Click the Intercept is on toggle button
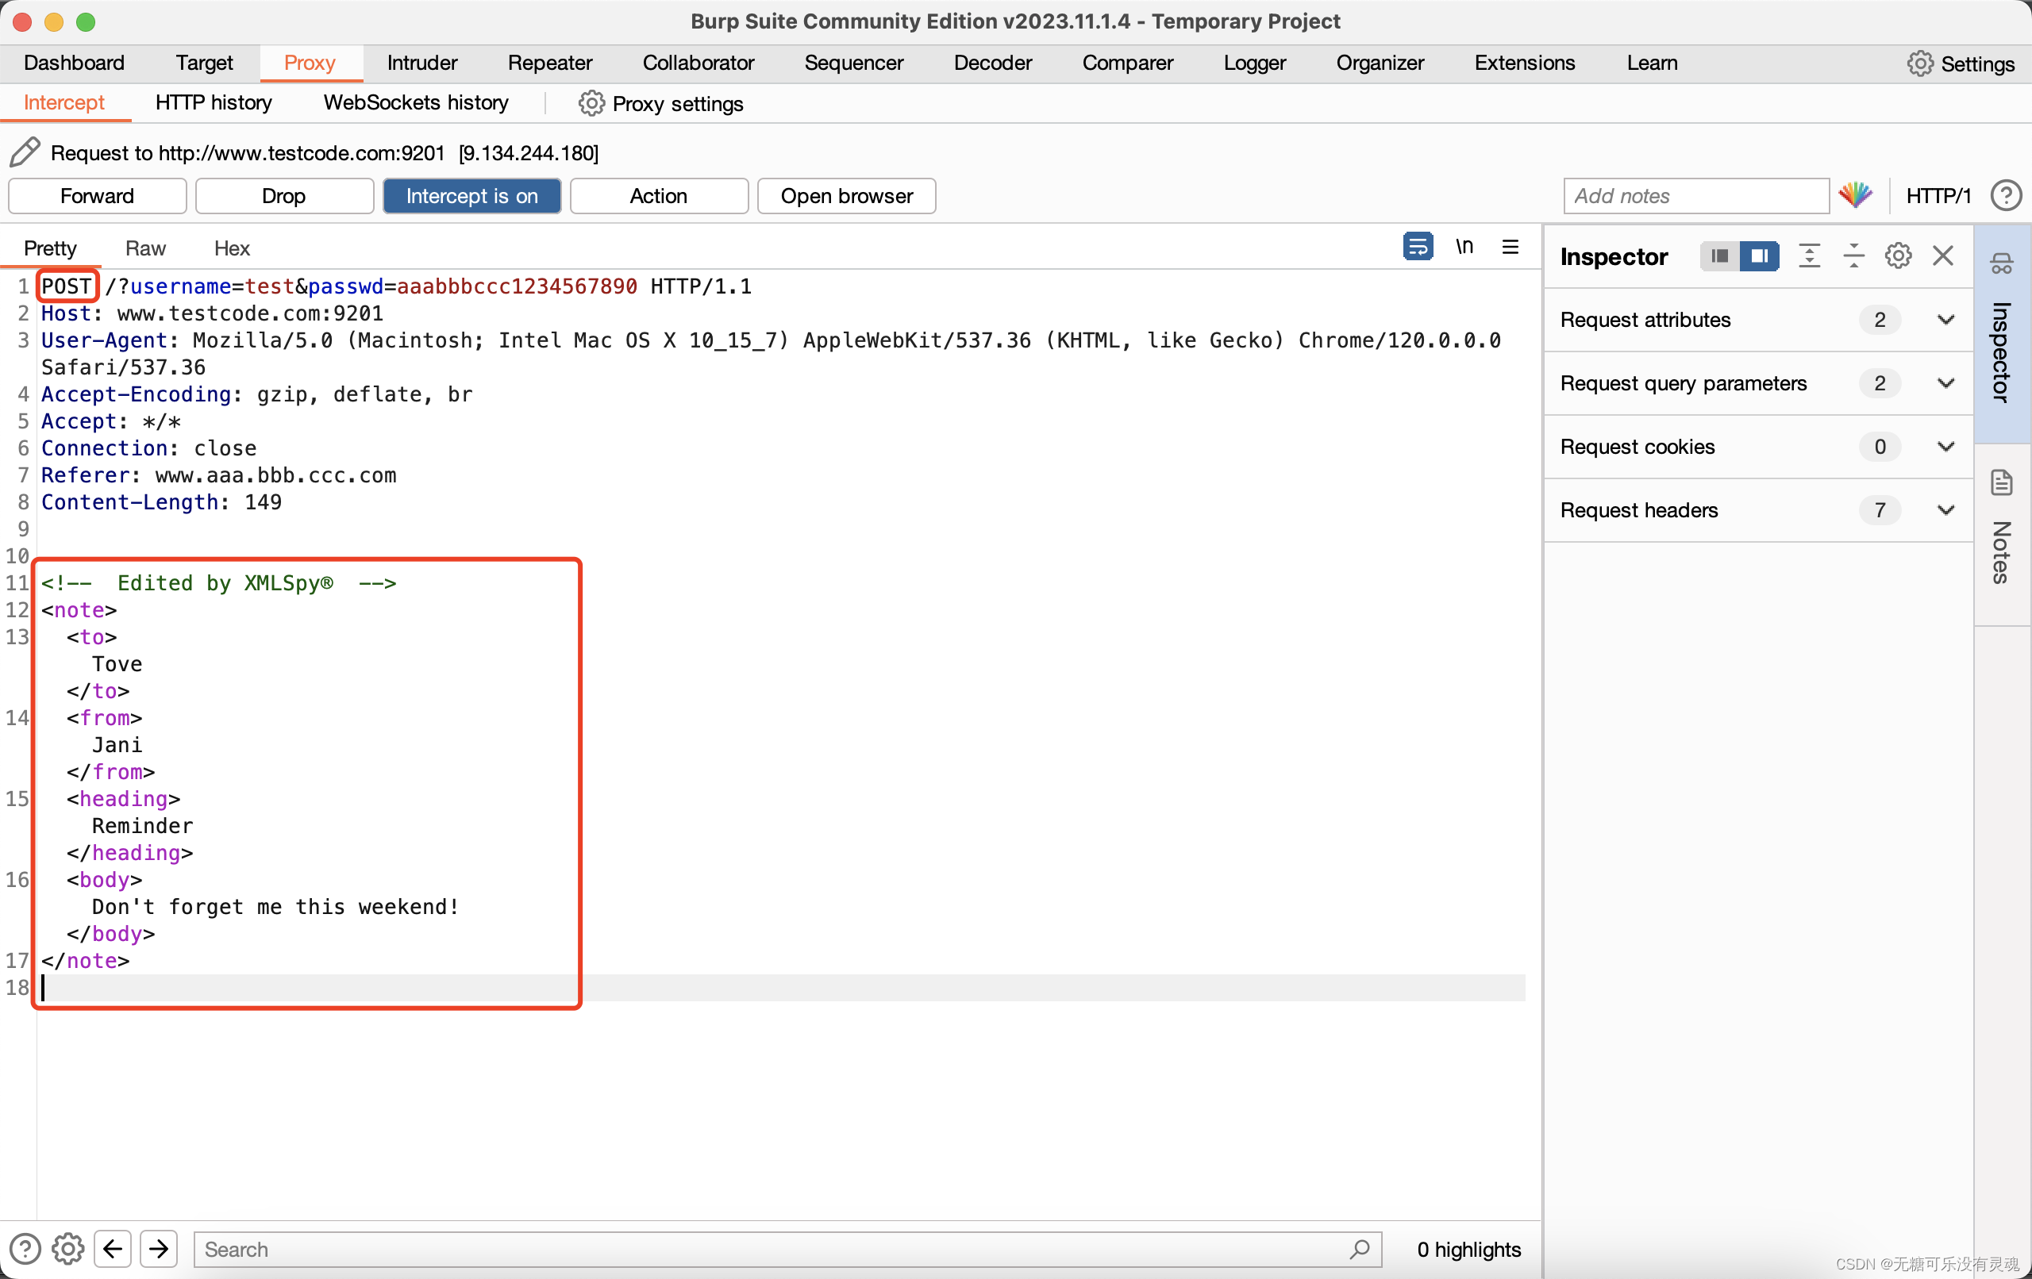This screenshot has height=1279, width=2032. (473, 194)
